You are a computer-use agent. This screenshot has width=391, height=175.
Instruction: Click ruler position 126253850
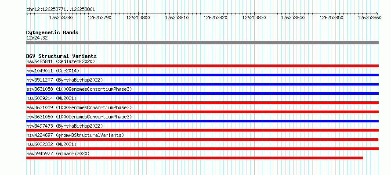point(331,18)
